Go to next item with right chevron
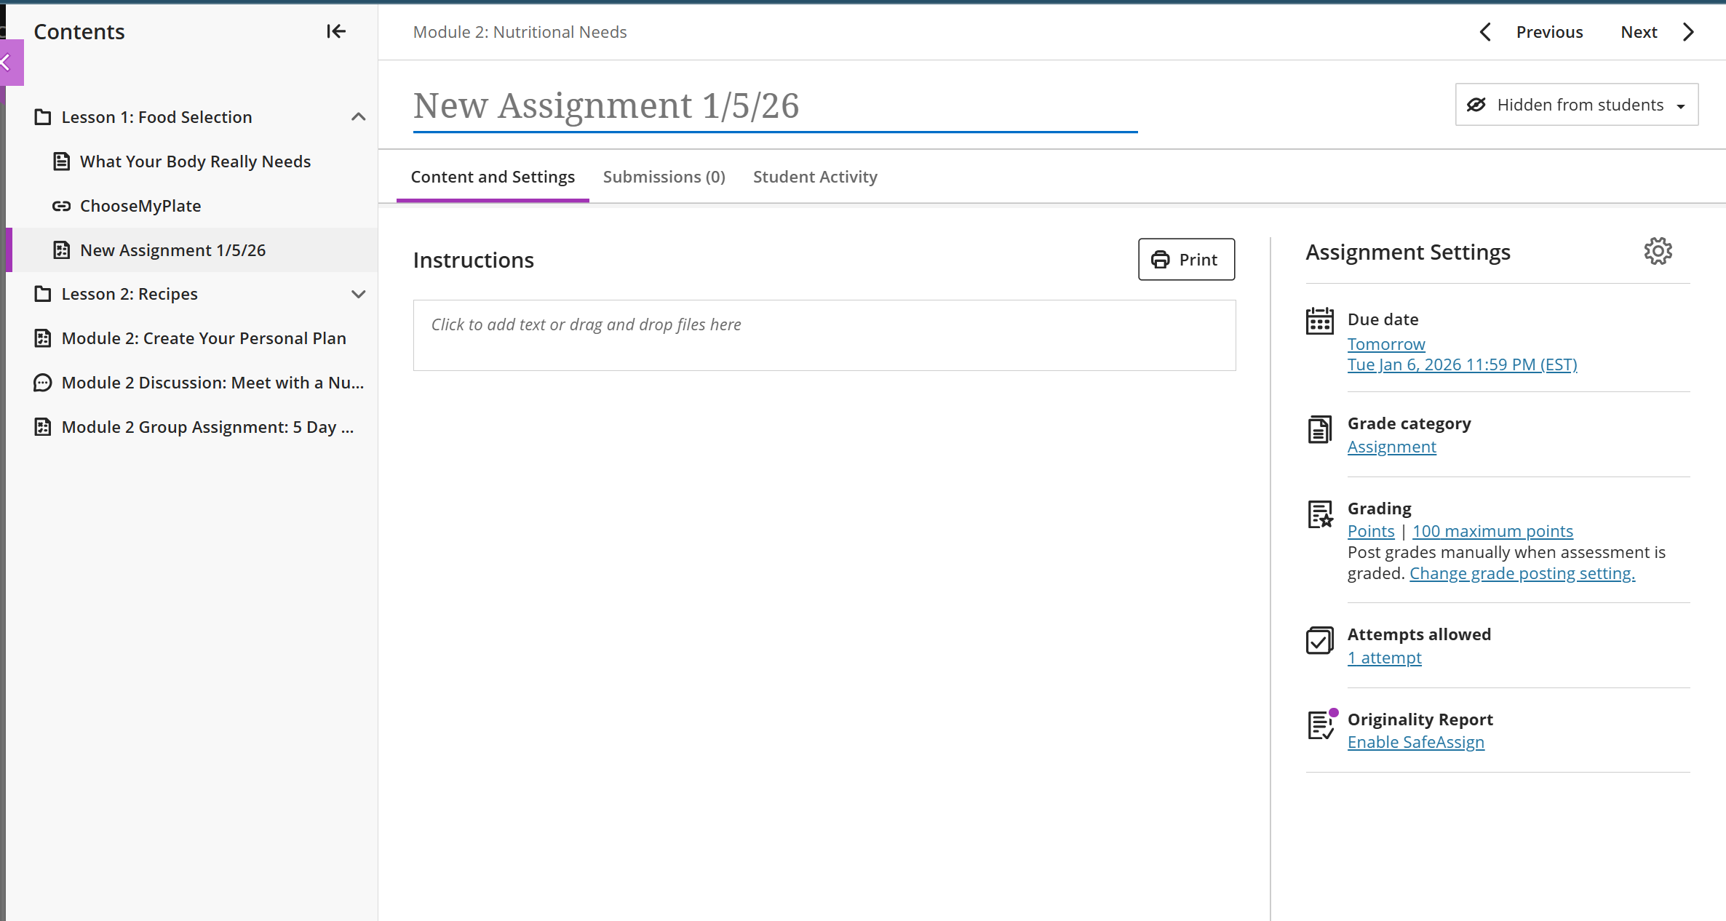The image size is (1726, 921). click(x=1689, y=32)
